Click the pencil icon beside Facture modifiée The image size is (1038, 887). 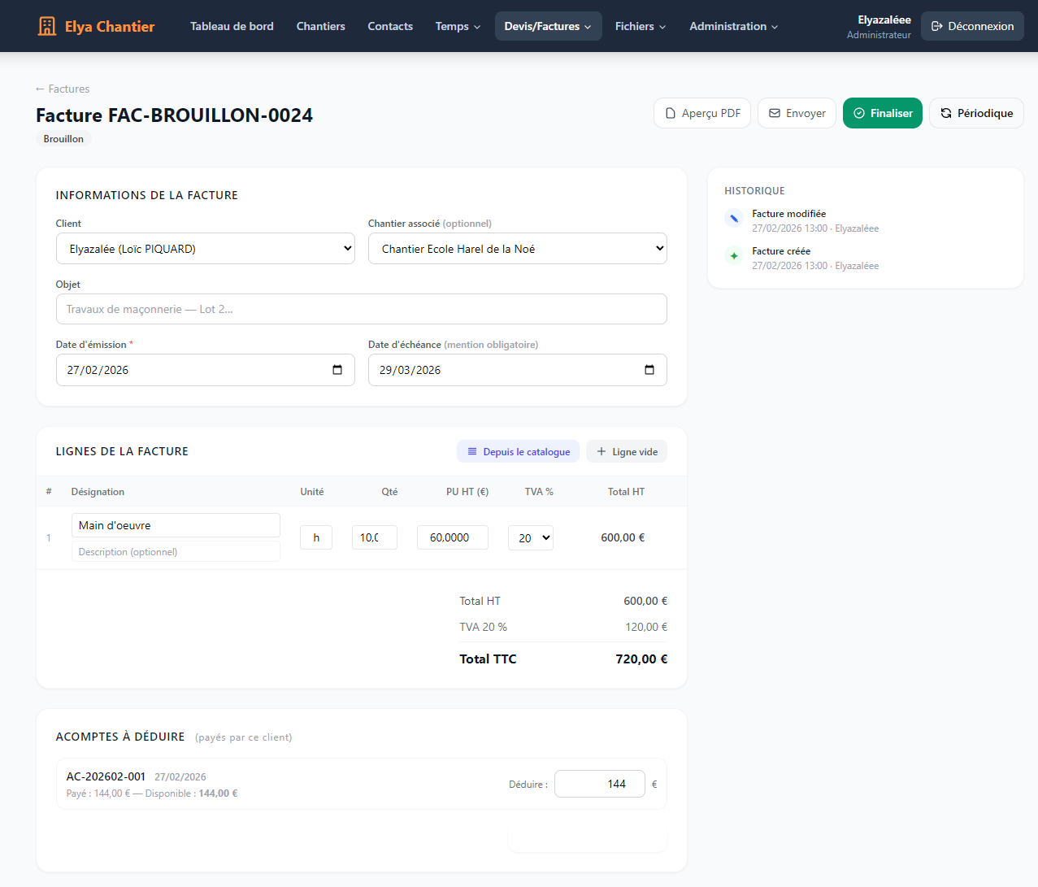[734, 219]
